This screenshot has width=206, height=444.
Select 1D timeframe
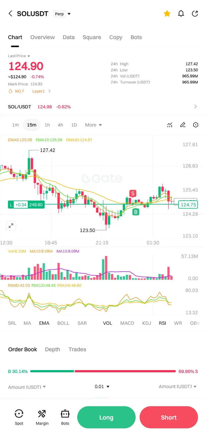[74, 125]
